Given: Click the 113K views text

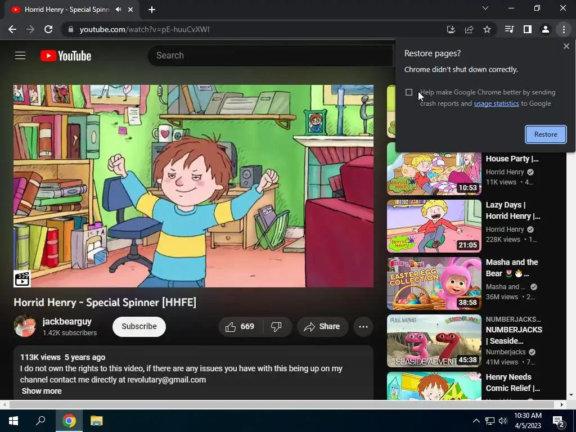Looking at the screenshot, I should [40, 357].
